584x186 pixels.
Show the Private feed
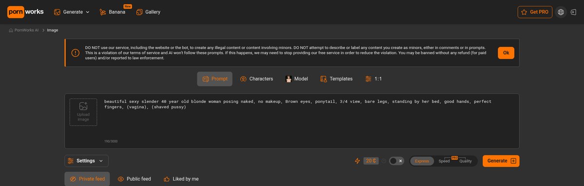pyautogui.click(x=87, y=179)
